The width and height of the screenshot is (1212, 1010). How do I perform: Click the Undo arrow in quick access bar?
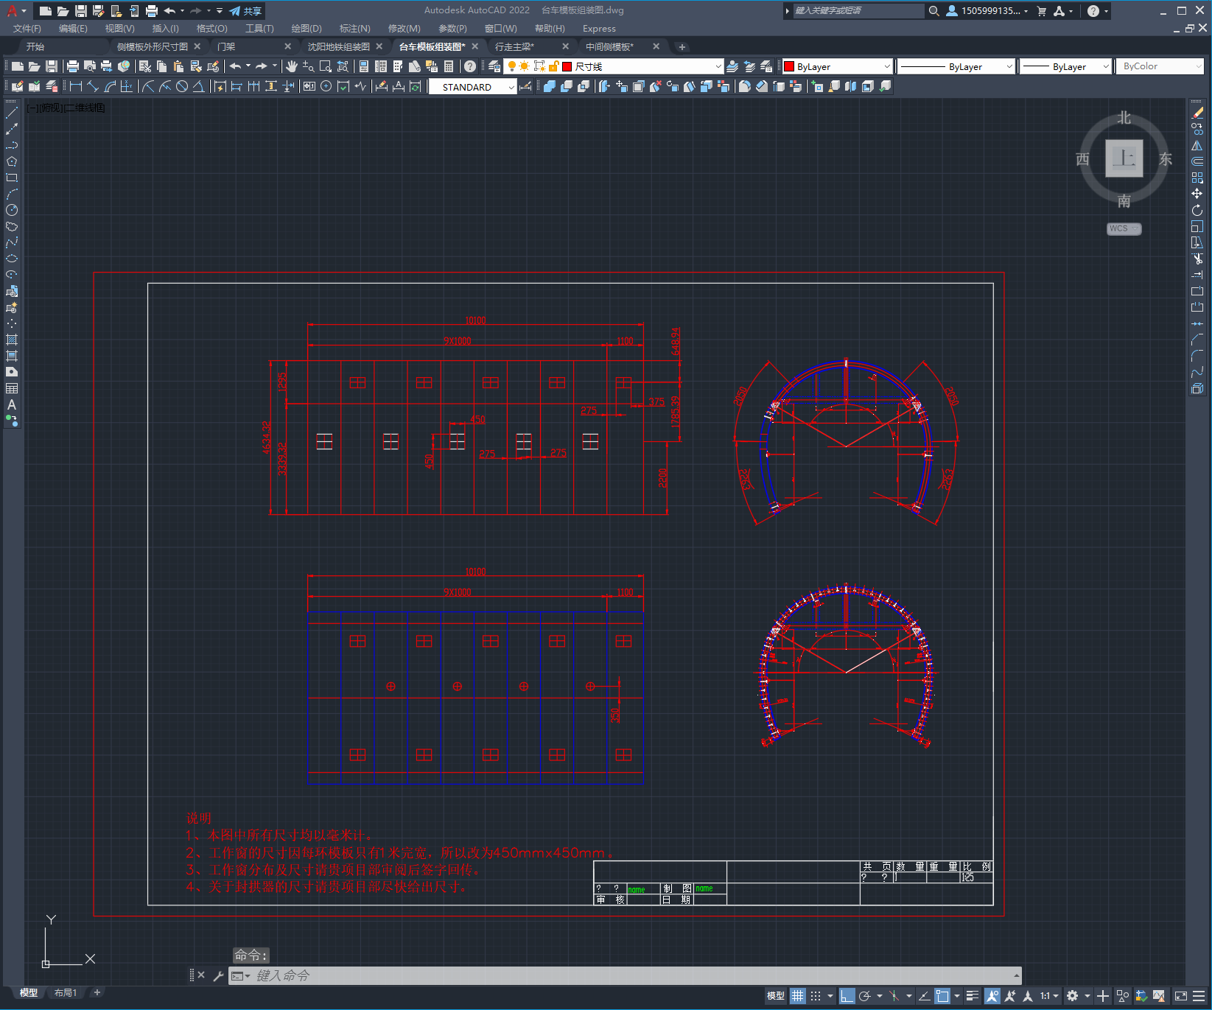169,11
